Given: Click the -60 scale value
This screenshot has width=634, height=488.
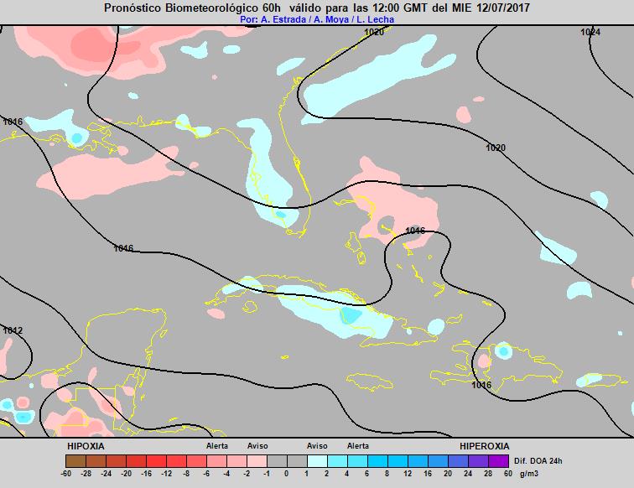Looking at the screenshot, I should pyautogui.click(x=66, y=474).
